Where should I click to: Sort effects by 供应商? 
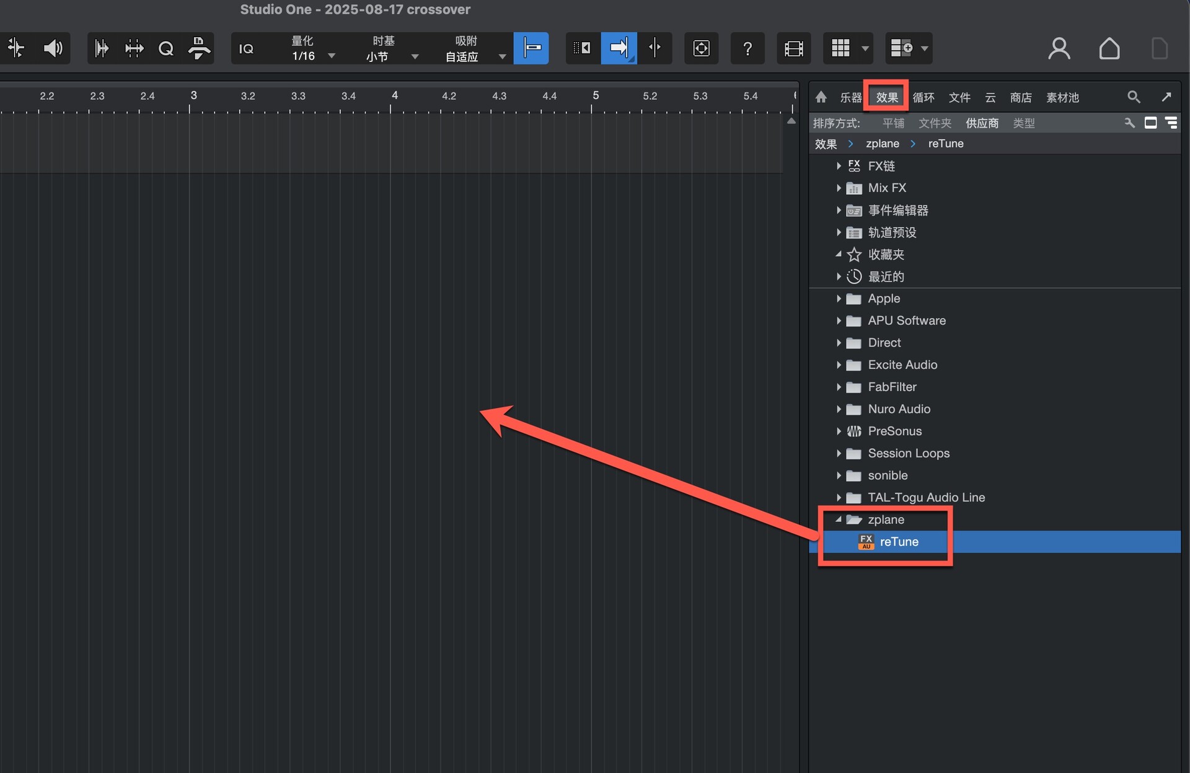click(x=982, y=123)
